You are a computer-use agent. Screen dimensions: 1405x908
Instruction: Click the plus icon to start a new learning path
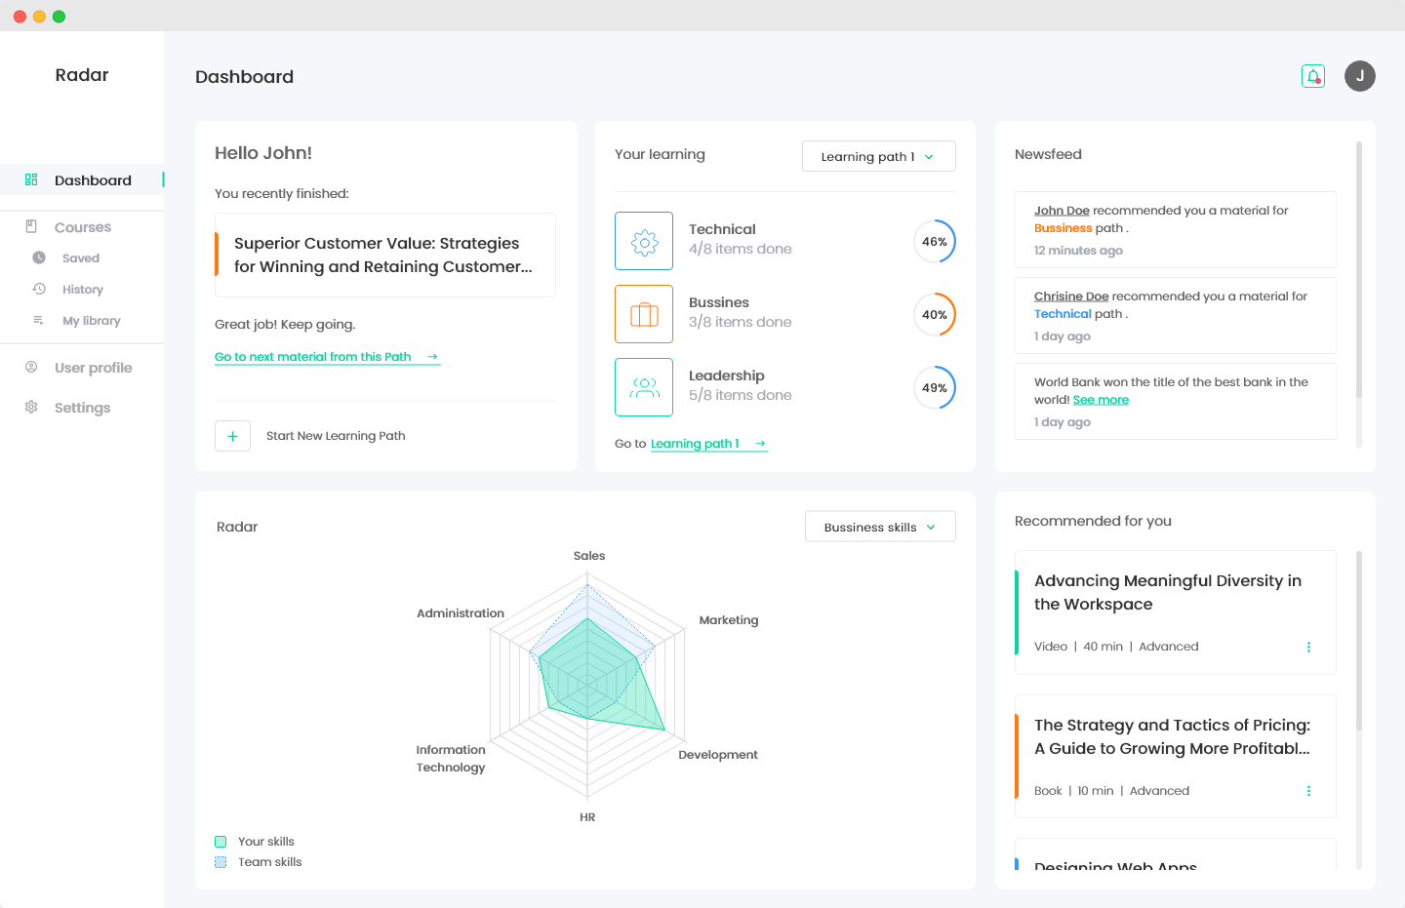point(232,435)
